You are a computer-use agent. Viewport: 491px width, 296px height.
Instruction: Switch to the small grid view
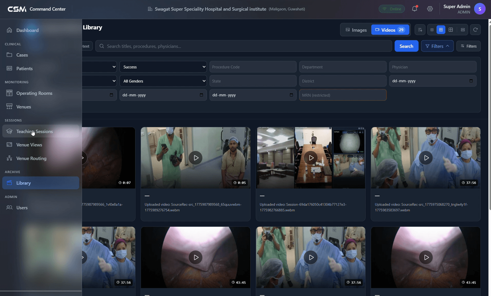(x=432, y=30)
